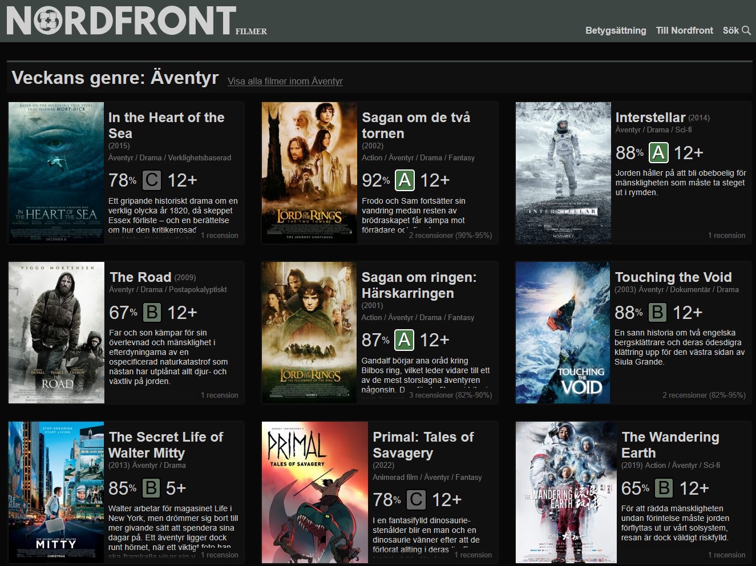
Task: Click the C grade badge for In the Heart of the Sea
Action: (152, 180)
